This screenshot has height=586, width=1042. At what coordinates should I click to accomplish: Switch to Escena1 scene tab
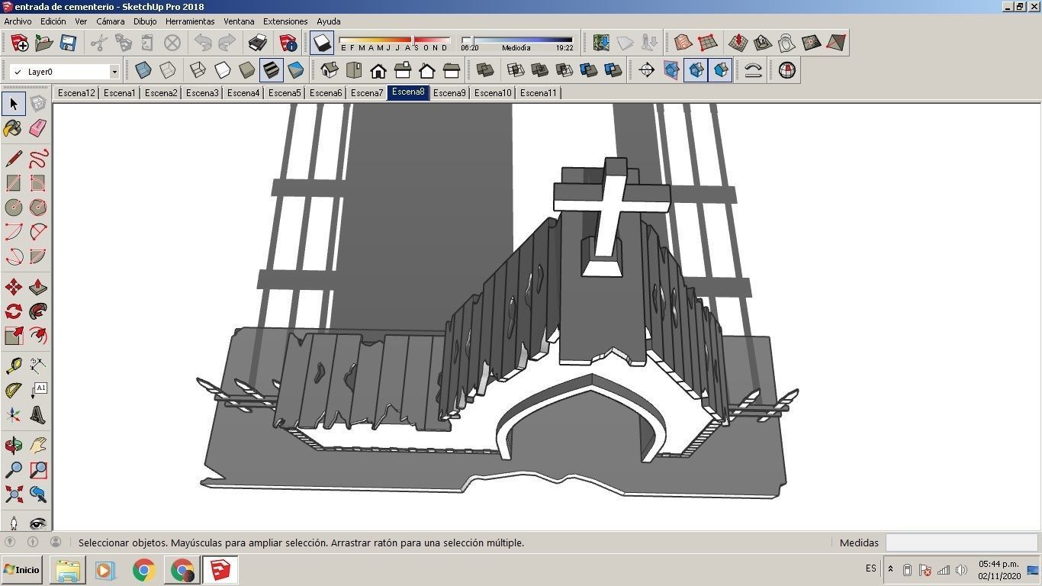click(119, 93)
